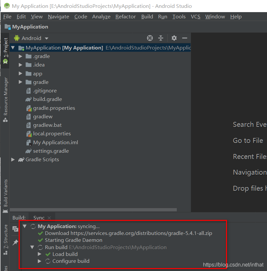Click the green check beside Load build
The height and width of the screenshot is (271, 267).
(x=48, y=254)
